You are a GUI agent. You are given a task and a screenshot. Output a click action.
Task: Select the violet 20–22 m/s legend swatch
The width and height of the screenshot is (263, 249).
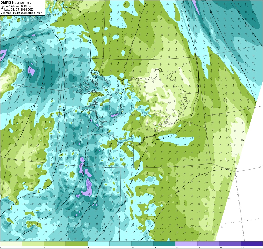[230, 243]
